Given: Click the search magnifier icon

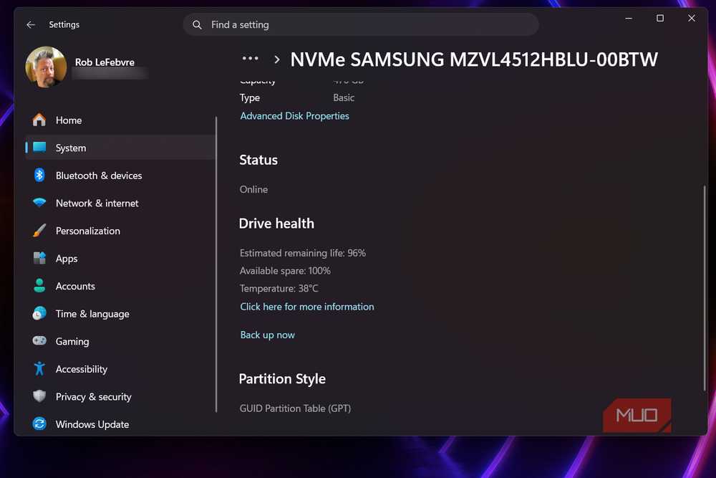Looking at the screenshot, I should 197,24.
